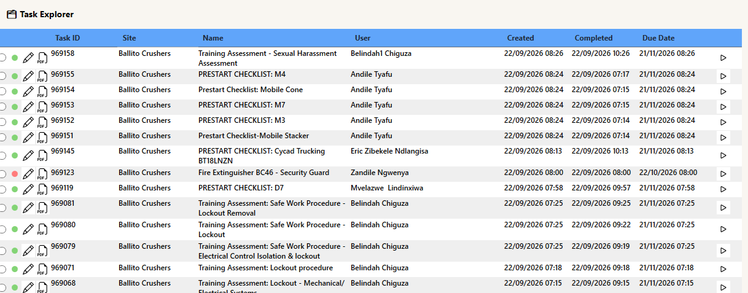Select the radio button for task 969123
The image size is (748, 293).
pos(2,174)
